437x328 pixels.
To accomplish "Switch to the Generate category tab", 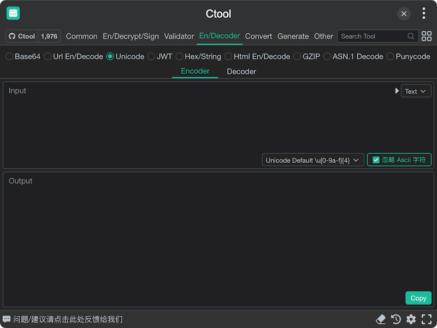I will (x=293, y=36).
